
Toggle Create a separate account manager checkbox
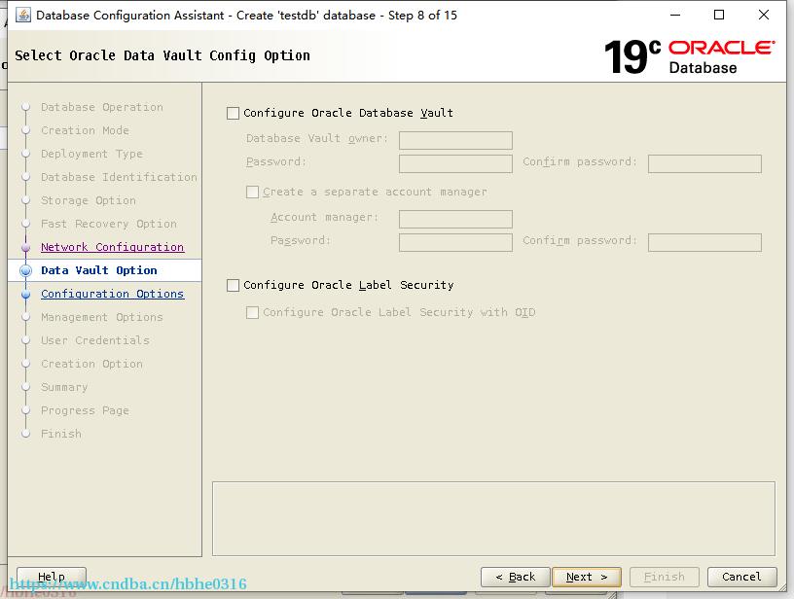(x=252, y=192)
